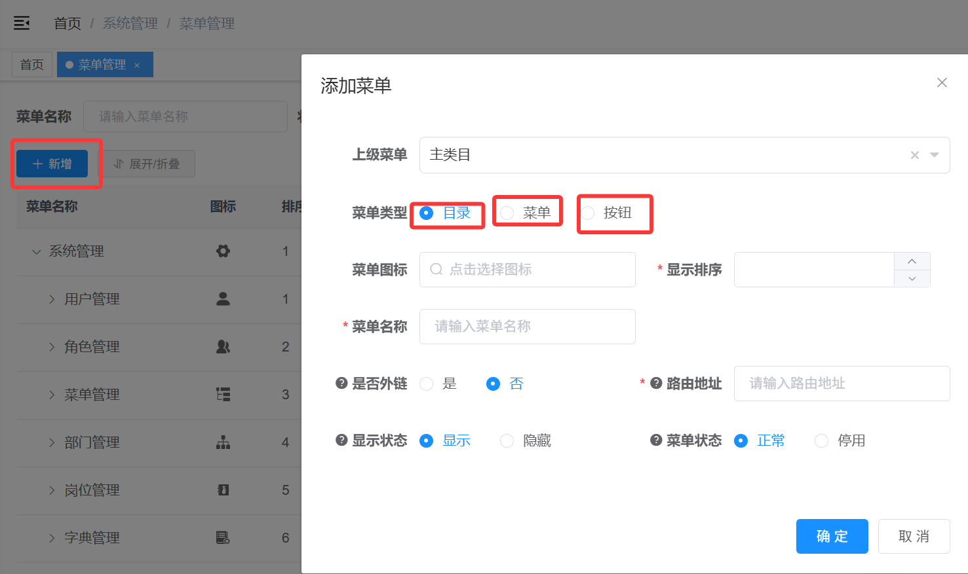This screenshot has width=968, height=574.
Task: Click the badge icon beside 岗位管理
Action: tap(223, 490)
